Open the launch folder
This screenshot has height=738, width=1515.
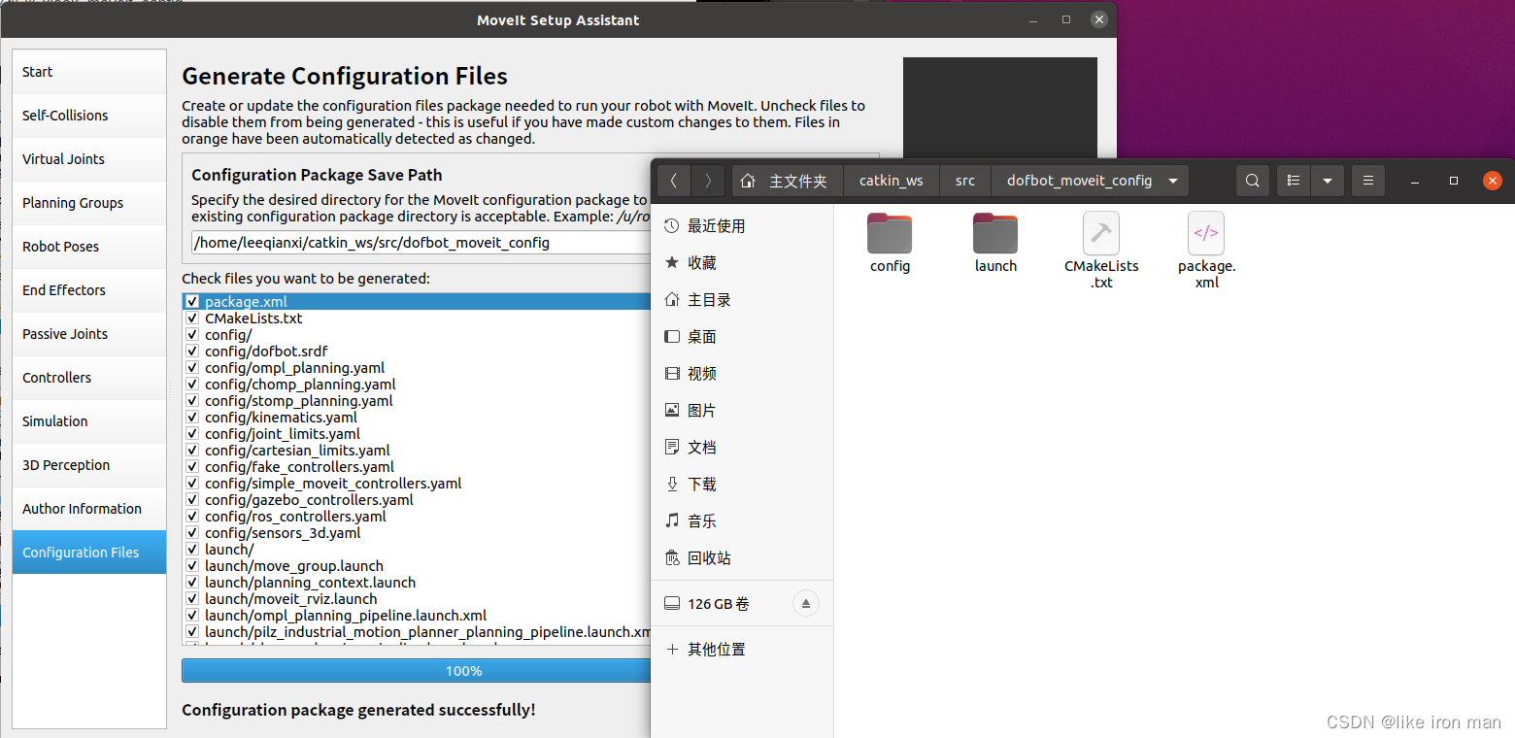click(995, 243)
